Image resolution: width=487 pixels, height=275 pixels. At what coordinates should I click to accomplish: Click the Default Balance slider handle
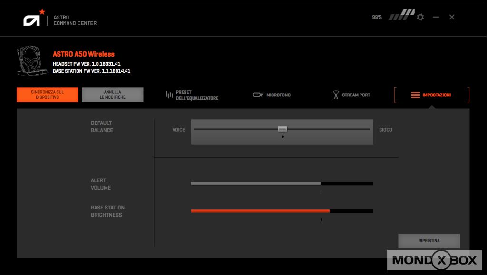pyautogui.click(x=282, y=129)
